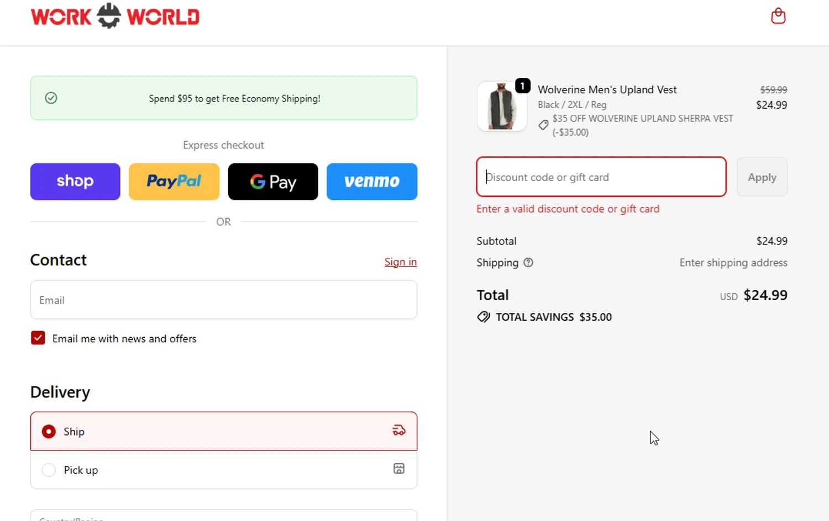Pay using Google Pay button
Viewport: 829px width, 521px height.
tap(273, 182)
